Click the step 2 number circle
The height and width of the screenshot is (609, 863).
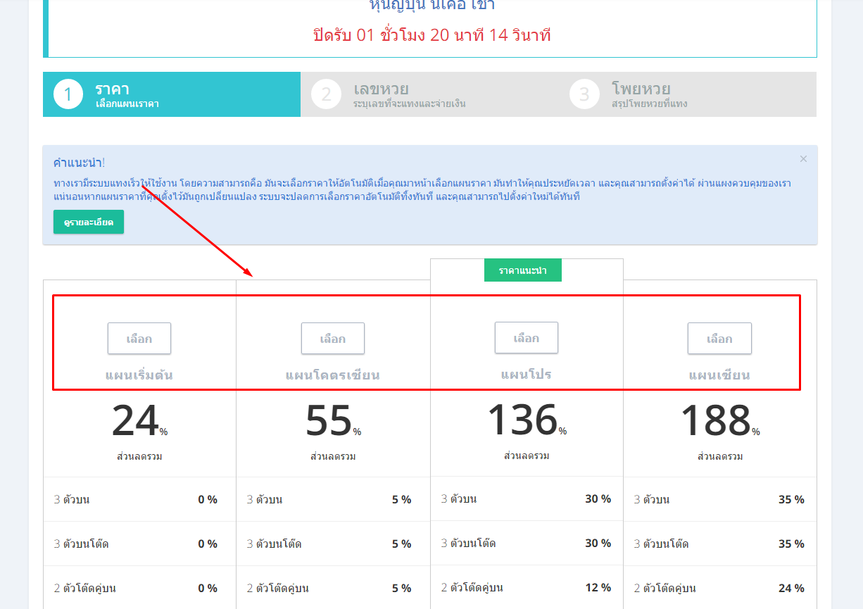(326, 94)
